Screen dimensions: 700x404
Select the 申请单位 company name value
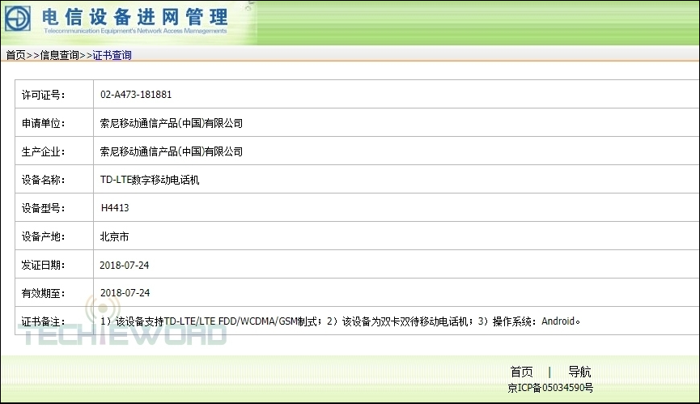171,123
